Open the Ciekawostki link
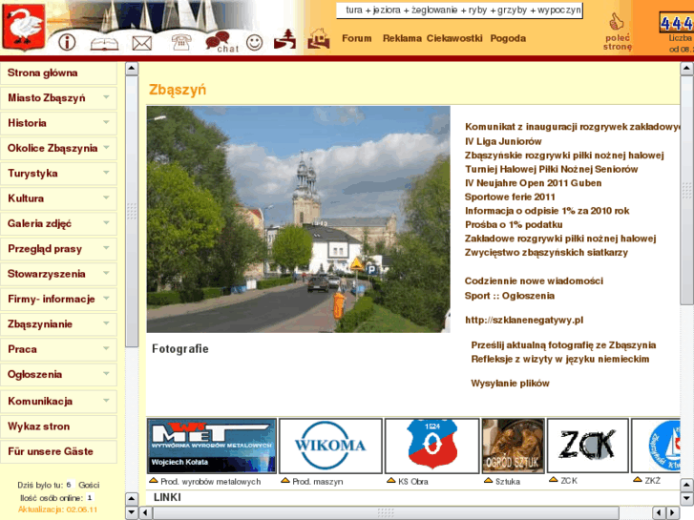 [454, 38]
